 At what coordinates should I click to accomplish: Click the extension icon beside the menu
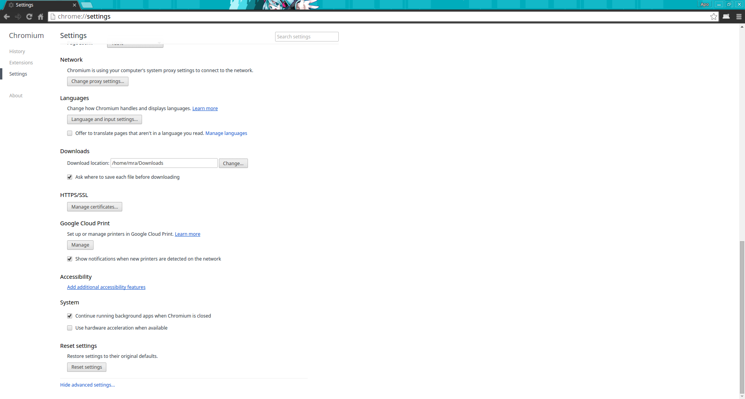[726, 16]
